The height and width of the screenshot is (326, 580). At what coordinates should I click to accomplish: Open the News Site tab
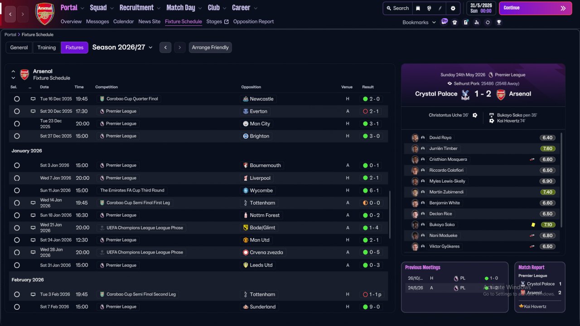pos(150,21)
